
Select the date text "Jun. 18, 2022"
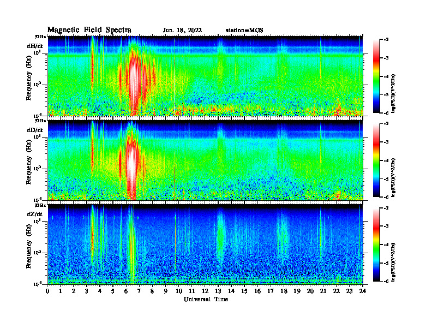click(x=182, y=31)
